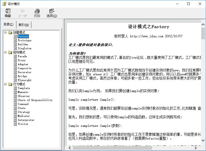This screenshot has height=151, width=206.
Task: Maximize the 设计模式 help window
Action: click(x=189, y=4)
